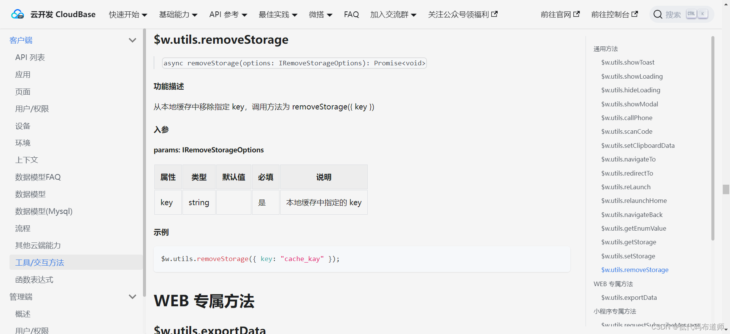
Task: Open 环境 in sidebar
Action: 23,143
